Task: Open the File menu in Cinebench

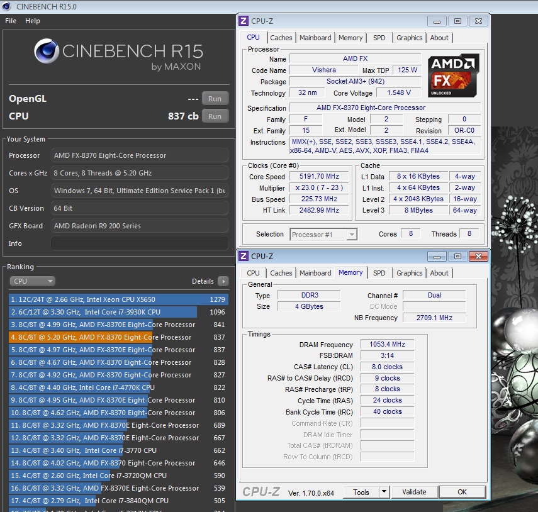Action: click(11, 21)
